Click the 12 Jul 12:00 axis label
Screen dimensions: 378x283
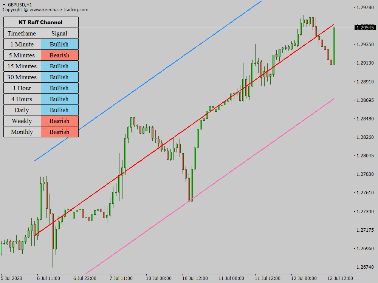pos(340,278)
